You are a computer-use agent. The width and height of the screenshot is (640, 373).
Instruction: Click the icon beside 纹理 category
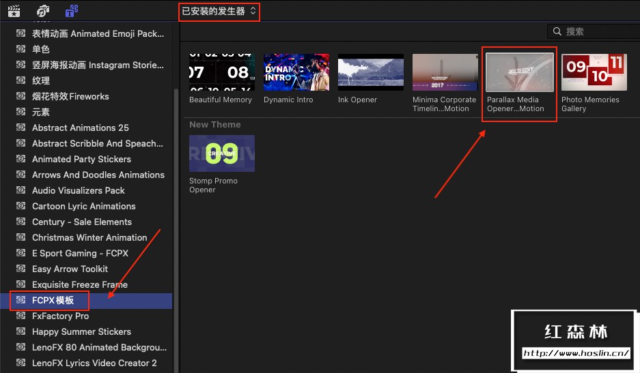(x=20, y=80)
